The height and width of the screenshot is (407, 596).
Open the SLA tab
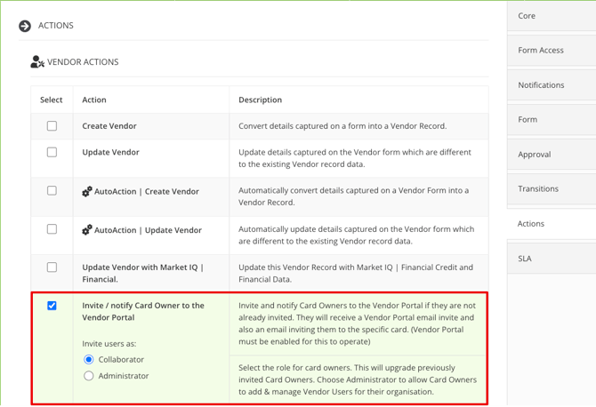click(552, 259)
